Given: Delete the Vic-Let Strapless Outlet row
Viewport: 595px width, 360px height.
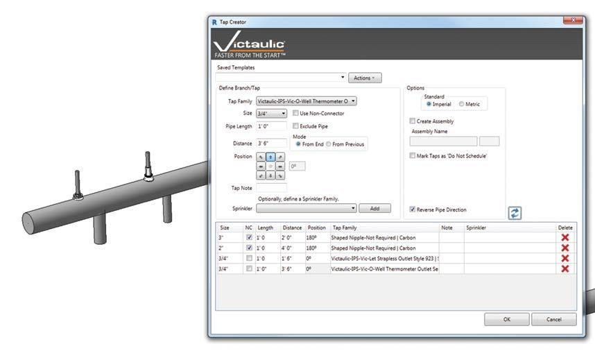Looking at the screenshot, I should (x=565, y=258).
